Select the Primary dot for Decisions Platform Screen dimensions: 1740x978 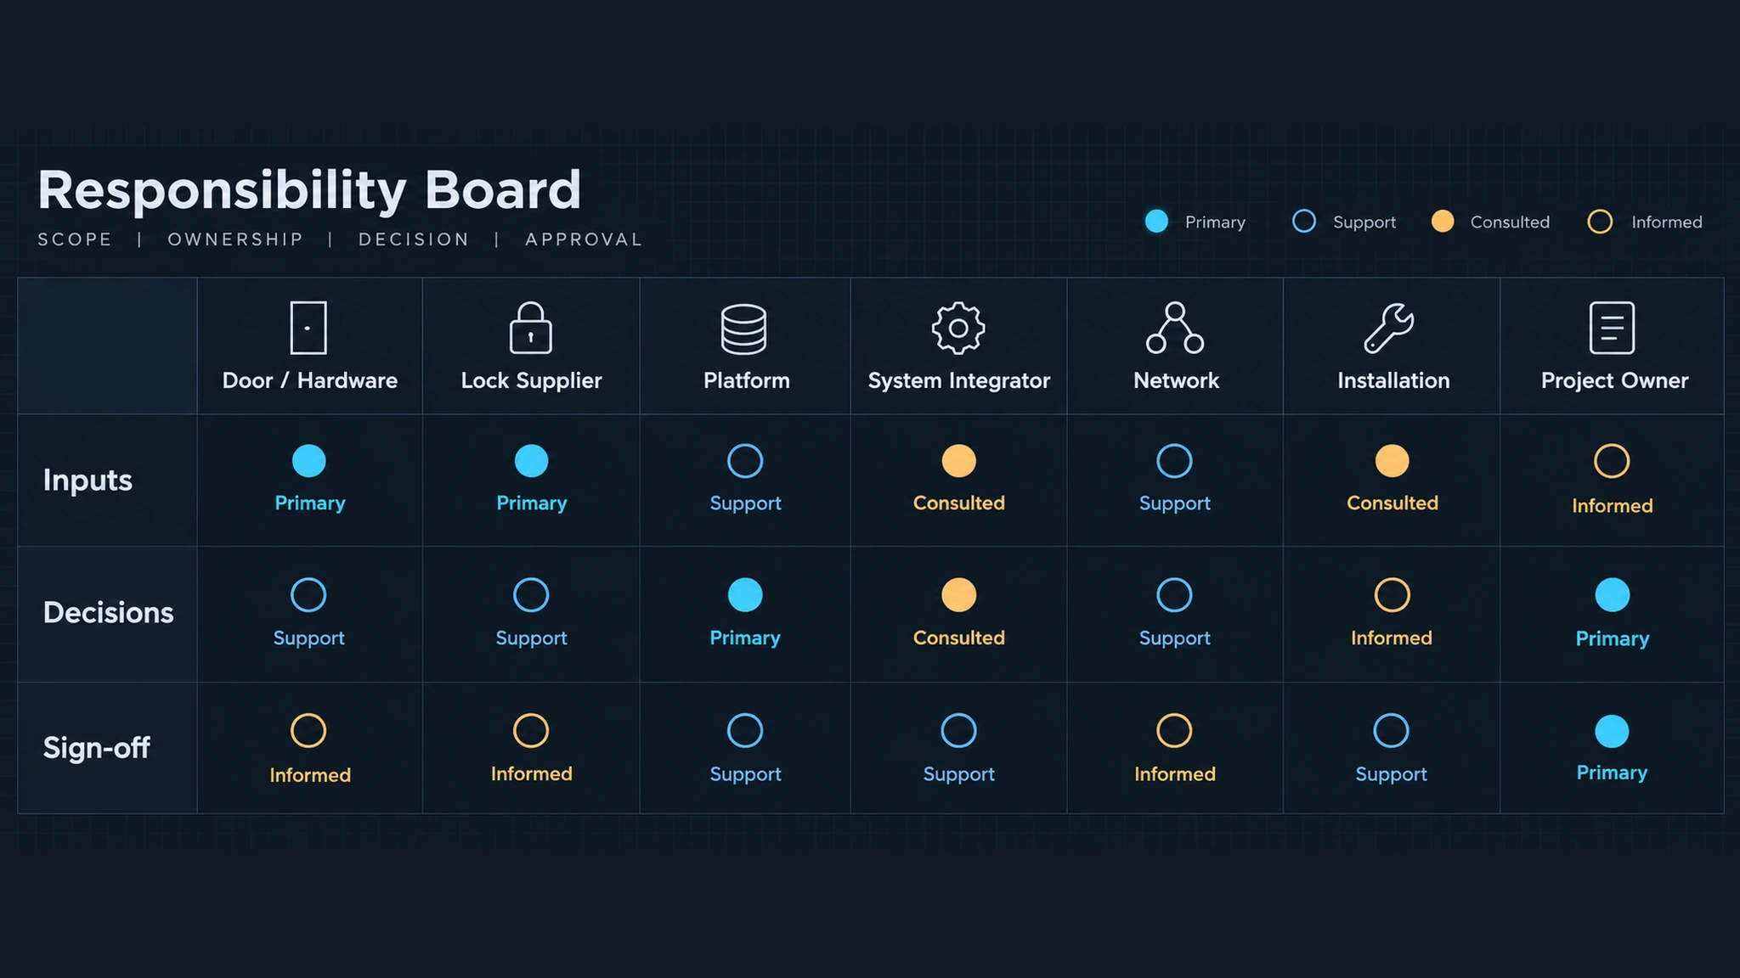(x=745, y=595)
